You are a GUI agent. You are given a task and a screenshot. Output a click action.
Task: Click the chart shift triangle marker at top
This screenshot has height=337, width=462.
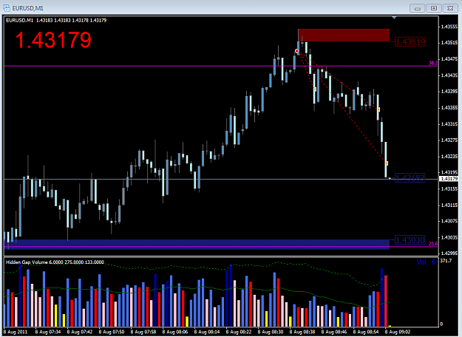[394, 18]
